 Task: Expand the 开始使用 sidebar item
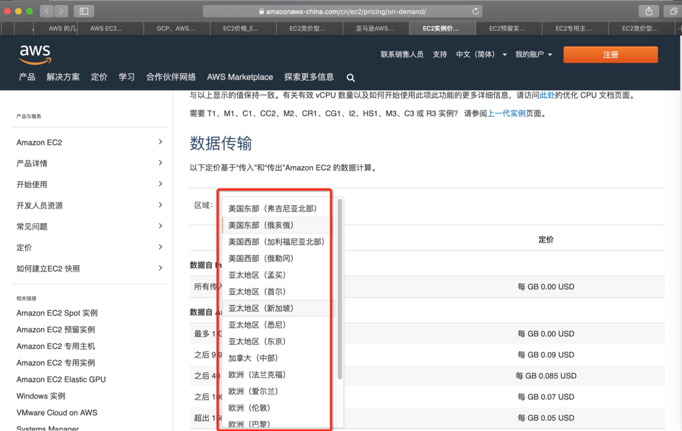(89, 184)
